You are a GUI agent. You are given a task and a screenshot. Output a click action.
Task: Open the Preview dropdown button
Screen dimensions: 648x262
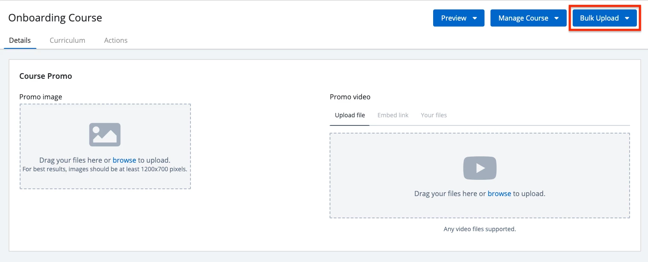458,18
